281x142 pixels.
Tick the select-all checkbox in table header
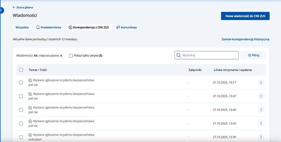coord(21,70)
